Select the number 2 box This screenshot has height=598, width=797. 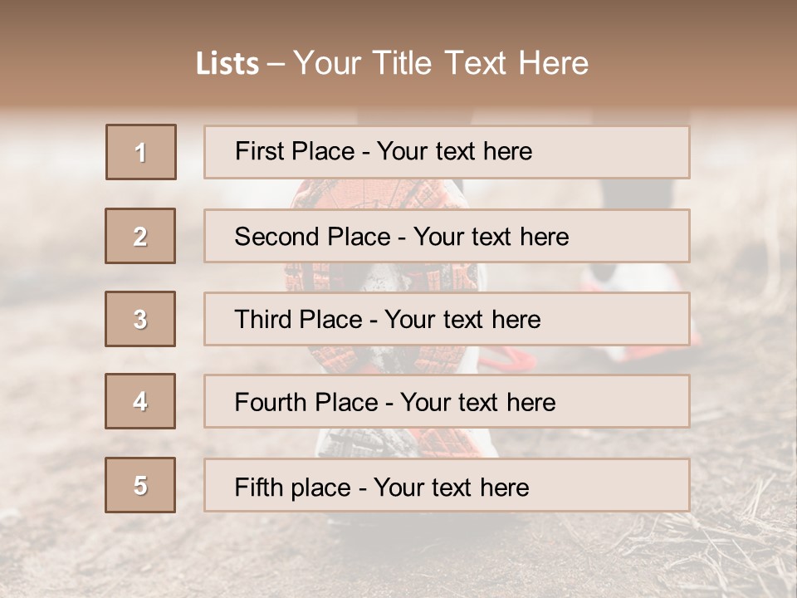[140, 236]
